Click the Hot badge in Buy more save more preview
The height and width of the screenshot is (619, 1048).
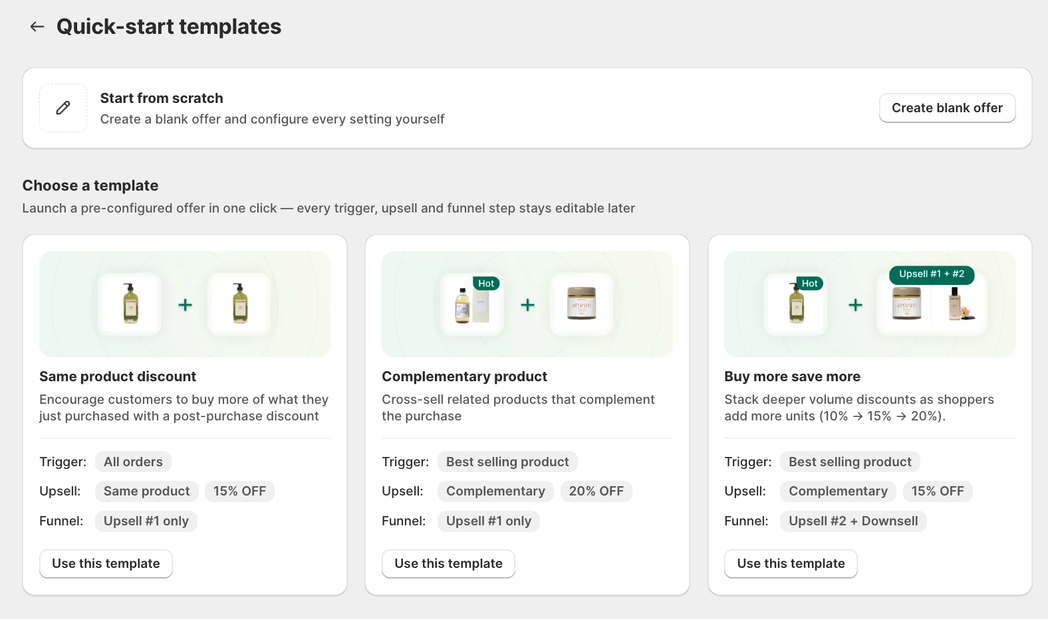(x=809, y=284)
